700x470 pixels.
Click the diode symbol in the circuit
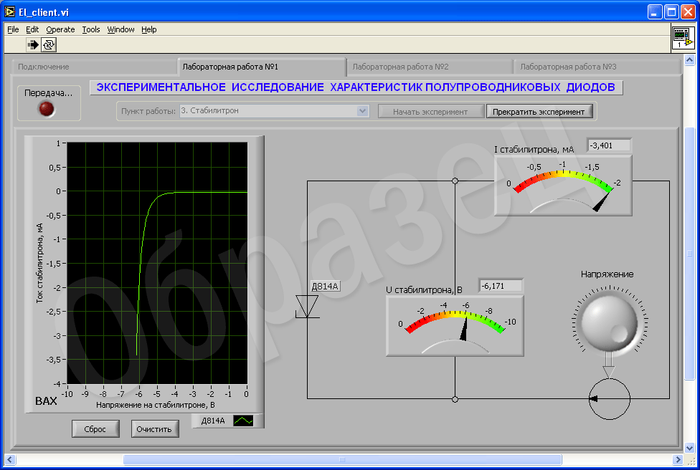[307, 307]
